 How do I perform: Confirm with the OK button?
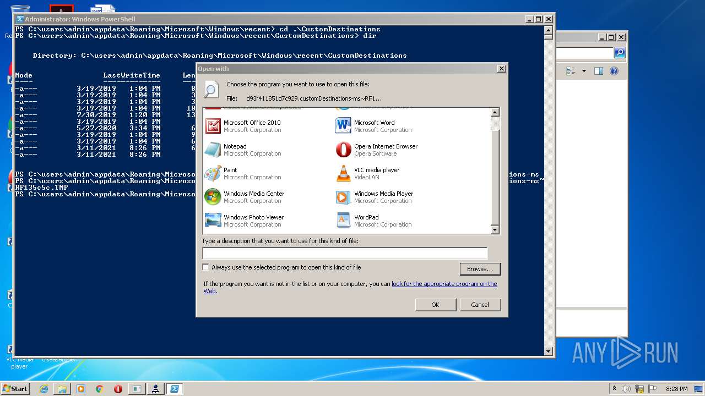coord(436,305)
